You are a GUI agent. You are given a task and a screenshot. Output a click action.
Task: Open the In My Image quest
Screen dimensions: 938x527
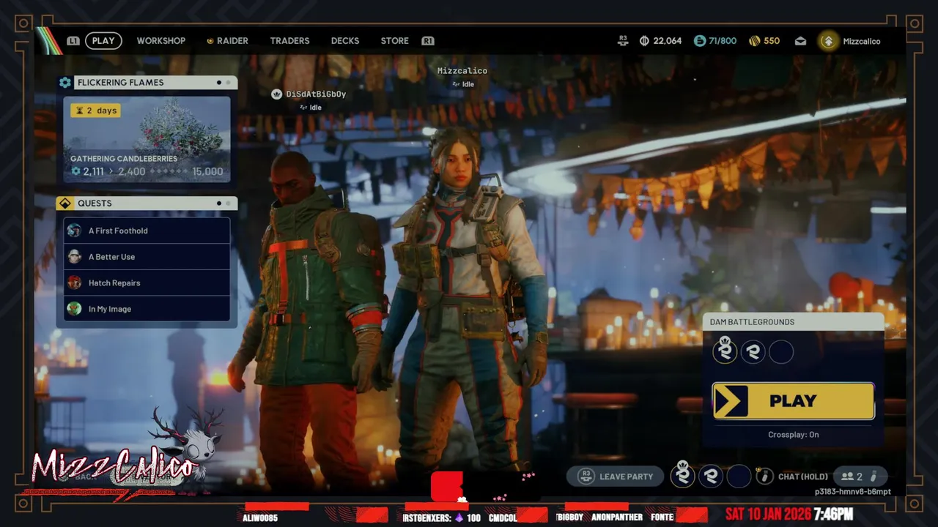[147, 309]
